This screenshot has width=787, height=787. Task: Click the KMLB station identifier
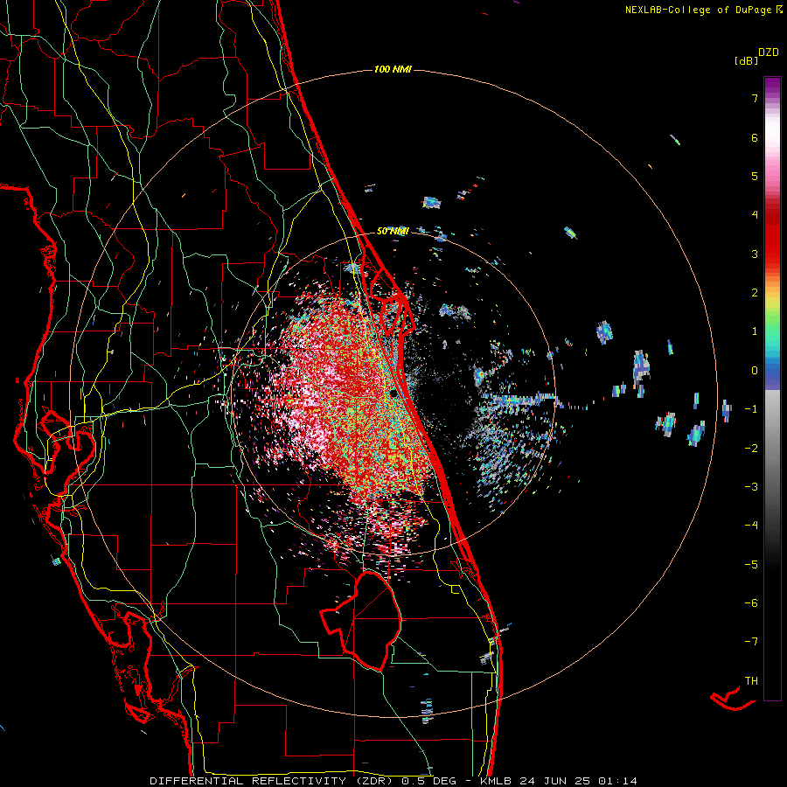click(497, 781)
